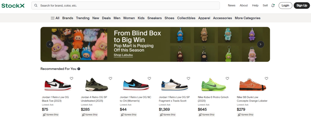Open the Kids category
The height and width of the screenshot is (120, 311).
coord(141,18)
